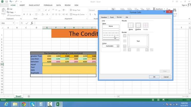Click the Undo arrow icon
The width and height of the screenshot is (191, 107).
11,1
